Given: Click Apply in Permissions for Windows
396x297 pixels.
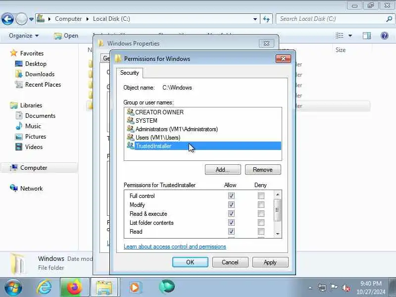Looking at the screenshot, I should tap(270, 262).
